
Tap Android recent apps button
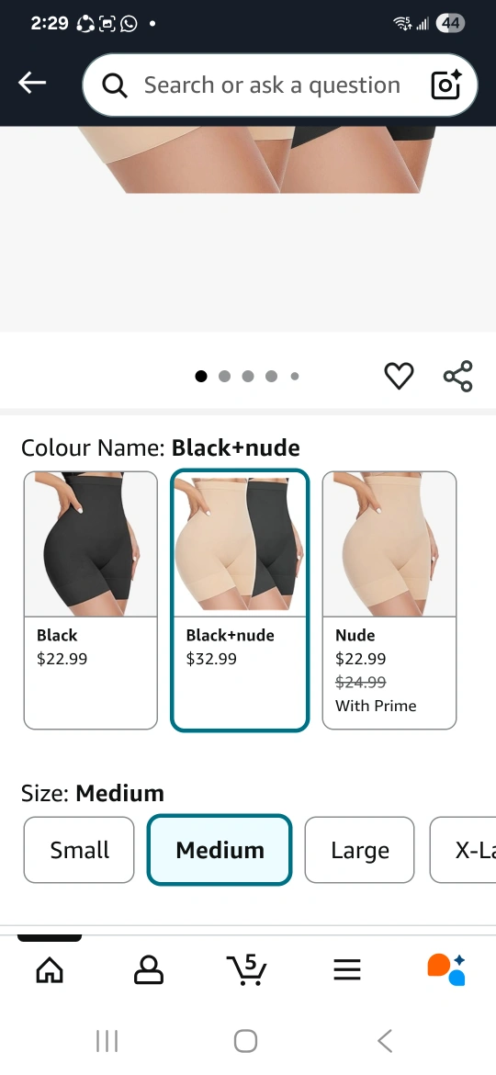[x=107, y=1041]
